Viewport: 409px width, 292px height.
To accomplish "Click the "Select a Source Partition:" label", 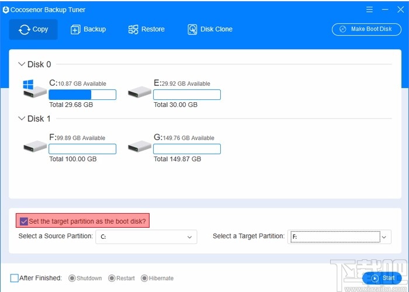I will 56,236.
